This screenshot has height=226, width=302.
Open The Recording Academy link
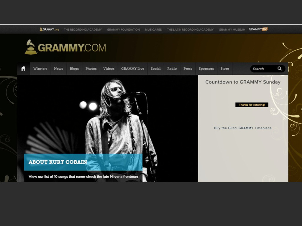tap(83, 30)
